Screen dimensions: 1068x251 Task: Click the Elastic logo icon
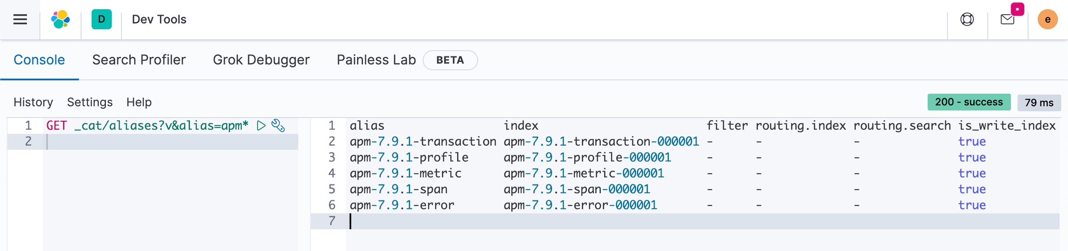[60, 19]
